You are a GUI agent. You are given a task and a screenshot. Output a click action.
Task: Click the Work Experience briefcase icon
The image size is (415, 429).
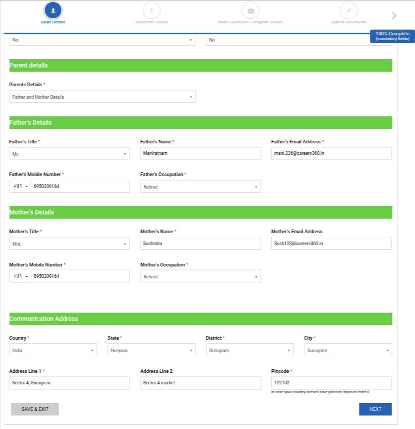[250, 9]
